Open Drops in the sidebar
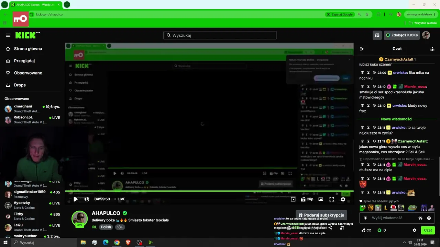Viewport: 440px width, 247px height. click(x=16, y=85)
